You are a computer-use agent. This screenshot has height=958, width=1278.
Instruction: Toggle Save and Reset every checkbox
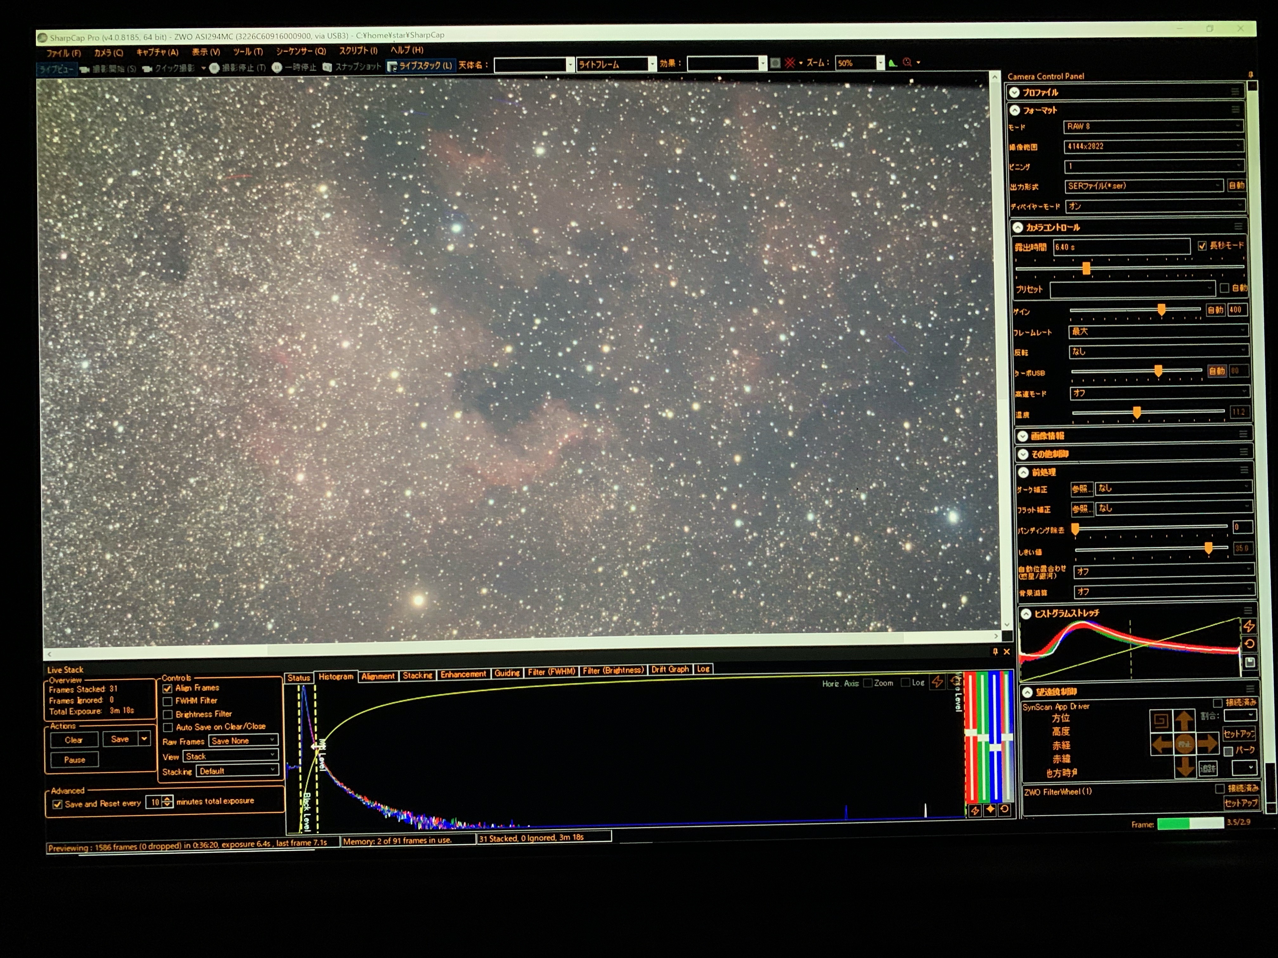tap(57, 804)
